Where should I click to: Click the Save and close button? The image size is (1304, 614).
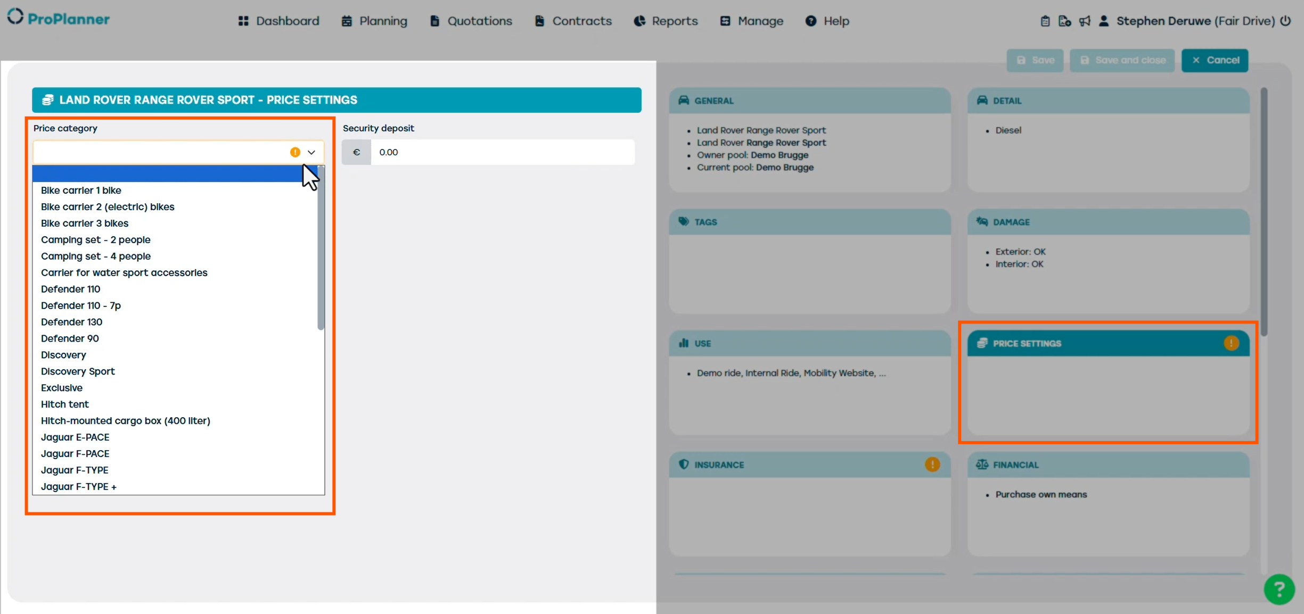1122,60
